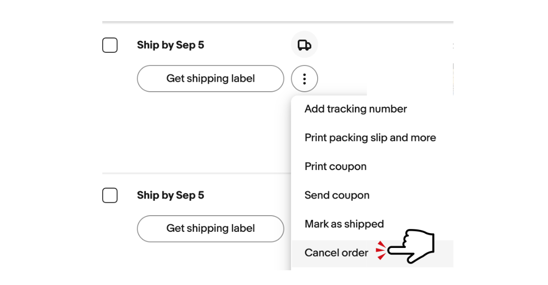This screenshot has width=548, height=285.
Task: Choose the Print coupon option
Action: [x=335, y=167]
